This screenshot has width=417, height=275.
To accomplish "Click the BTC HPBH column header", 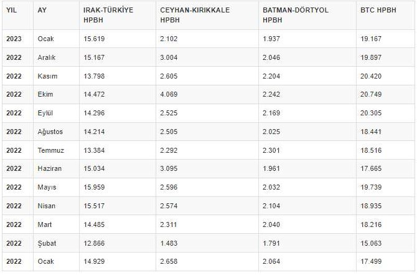I will tap(378, 11).
